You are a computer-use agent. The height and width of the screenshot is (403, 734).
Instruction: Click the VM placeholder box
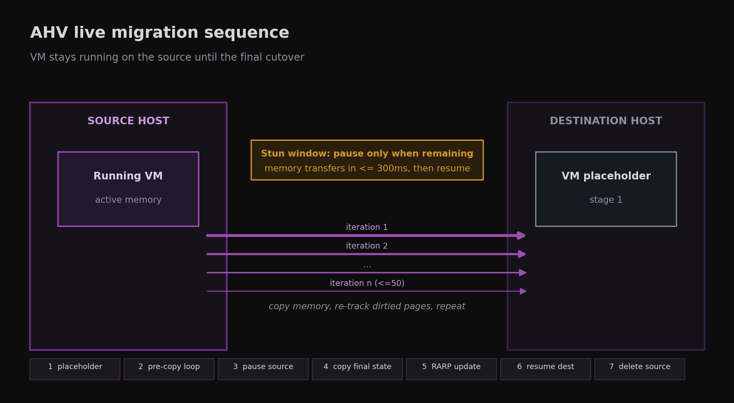(606, 189)
